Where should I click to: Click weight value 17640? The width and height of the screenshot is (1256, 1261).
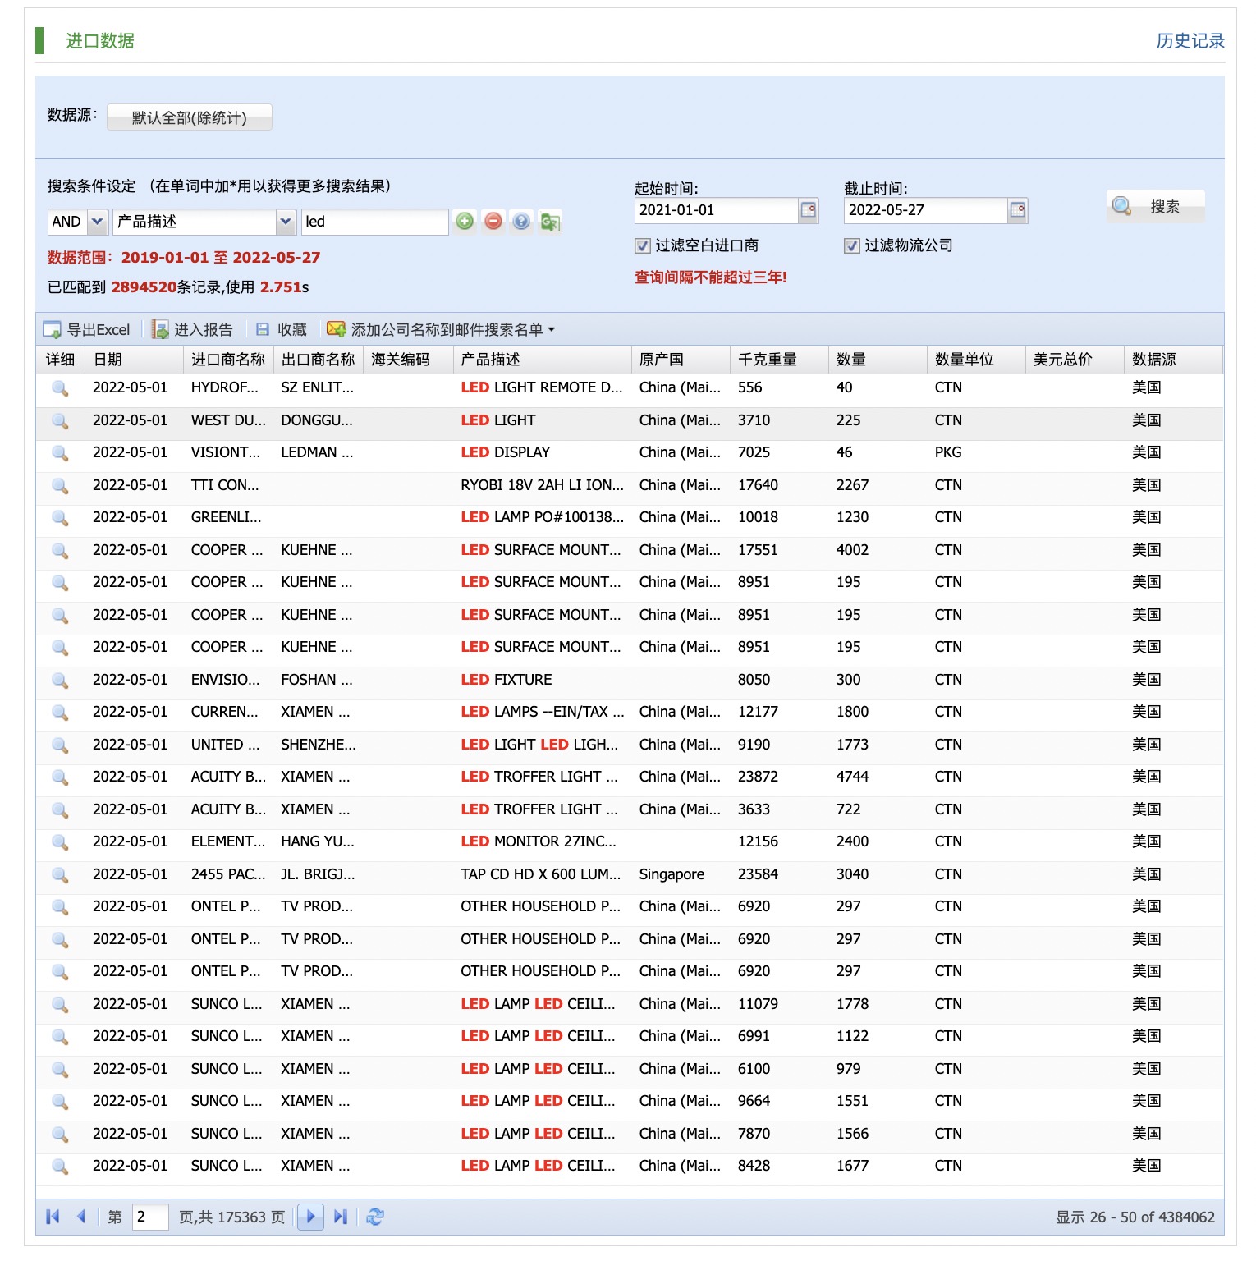758,485
